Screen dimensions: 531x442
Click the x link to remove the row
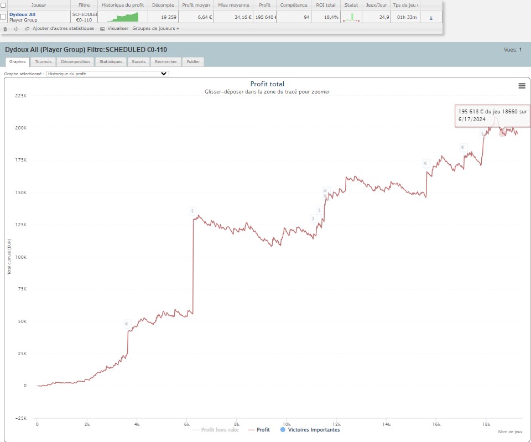(431, 17)
